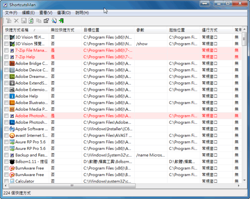Click the Adobe Device Central row icon
Viewport: 250px width, 199px height.
[12, 70]
